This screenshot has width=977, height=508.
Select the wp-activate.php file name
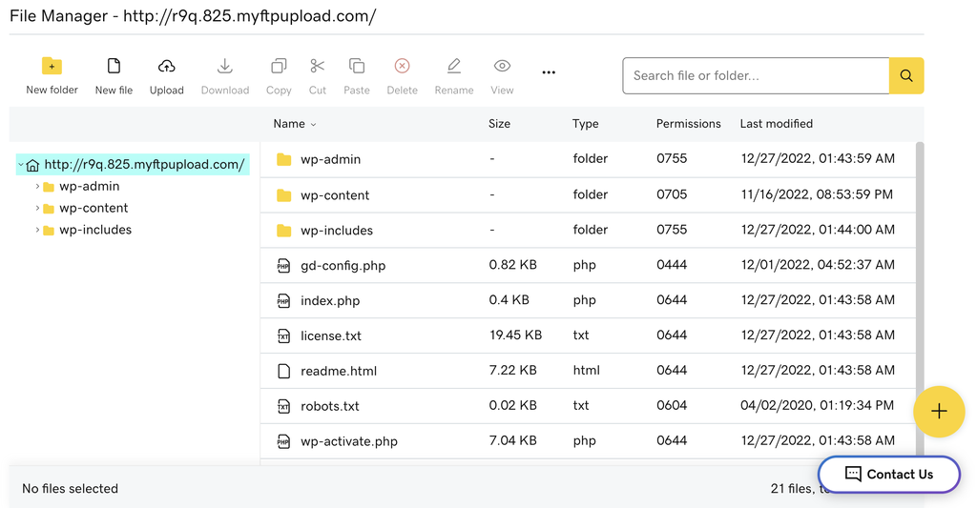pos(349,441)
